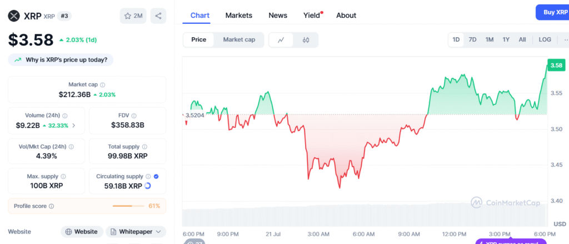The width and height of the screenshot is (569, 244).
Task: Enable LOG scale on chart
Action: coord(545,40)
